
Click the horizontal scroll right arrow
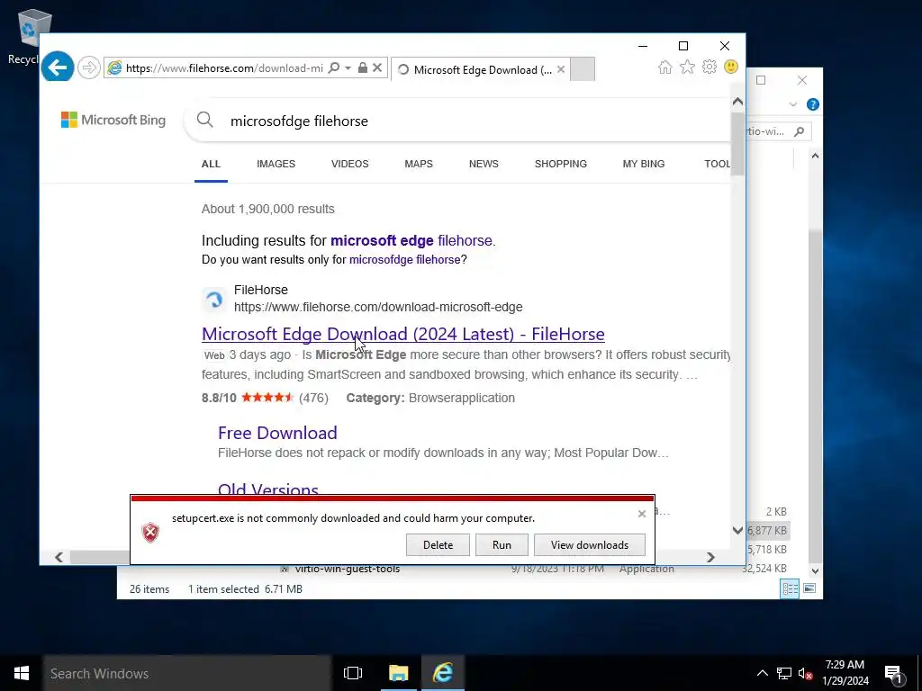[x=710, y=557]
